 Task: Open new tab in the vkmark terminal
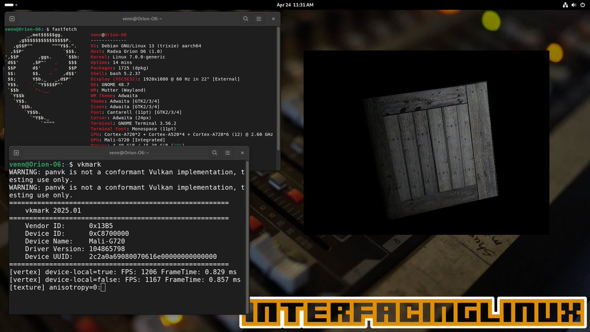(16, 153)
